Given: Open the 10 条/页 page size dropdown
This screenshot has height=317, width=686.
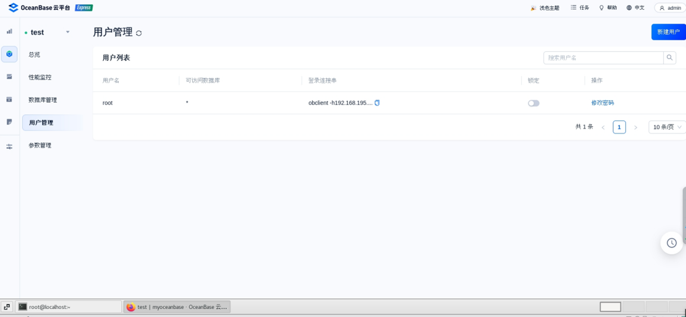Looking at the screenshot, I should click(667, 127).
